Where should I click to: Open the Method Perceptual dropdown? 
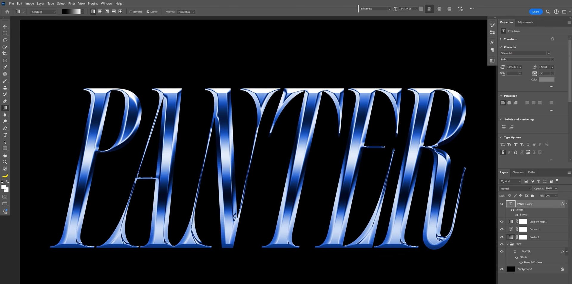click(x=186, y=12)
